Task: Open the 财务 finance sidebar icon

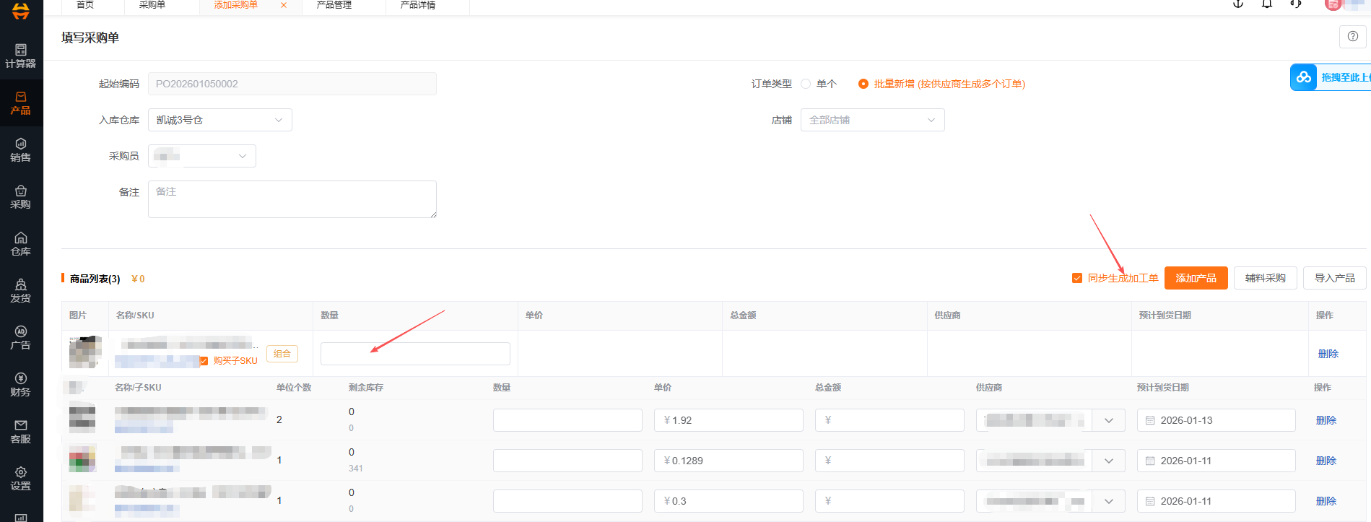Action: coord(20,384)
